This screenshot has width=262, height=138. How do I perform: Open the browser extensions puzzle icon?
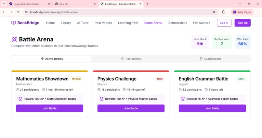pos(224,12)
